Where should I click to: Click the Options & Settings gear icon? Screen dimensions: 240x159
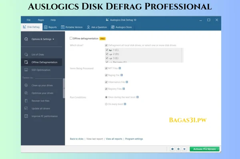(26, 39)
